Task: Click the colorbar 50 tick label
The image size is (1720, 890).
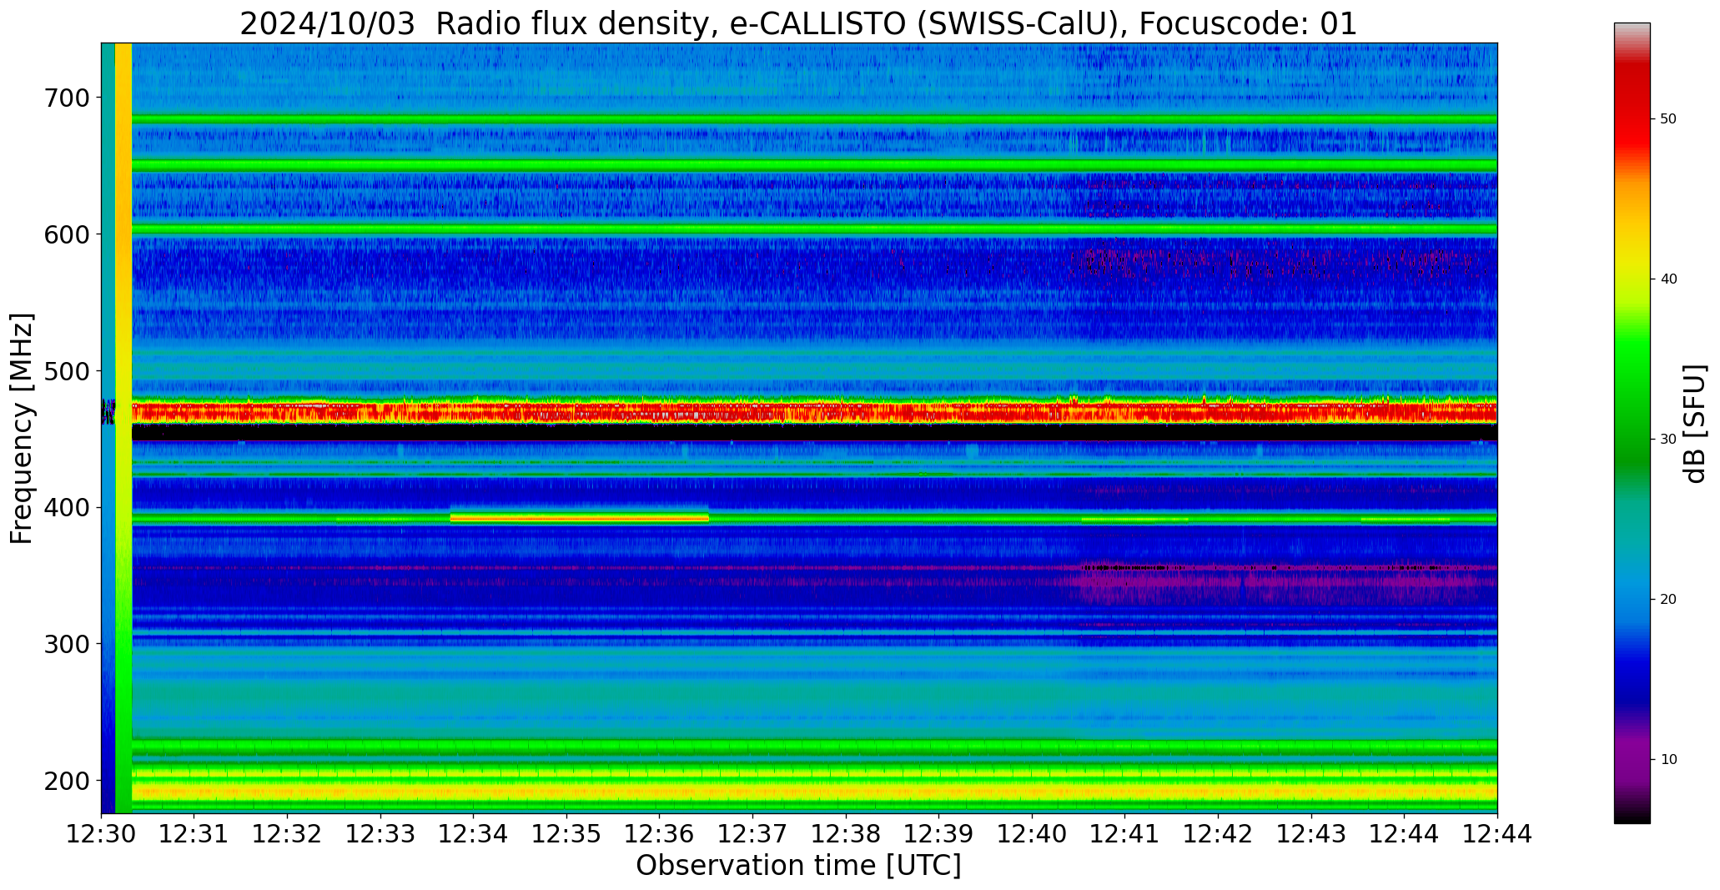Action: tap(1668, 119)
